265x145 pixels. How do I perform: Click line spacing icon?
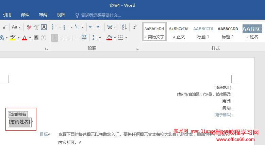pos(95,38)
